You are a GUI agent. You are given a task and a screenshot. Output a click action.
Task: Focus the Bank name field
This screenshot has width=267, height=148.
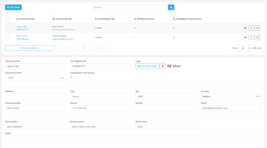point(166,127)
